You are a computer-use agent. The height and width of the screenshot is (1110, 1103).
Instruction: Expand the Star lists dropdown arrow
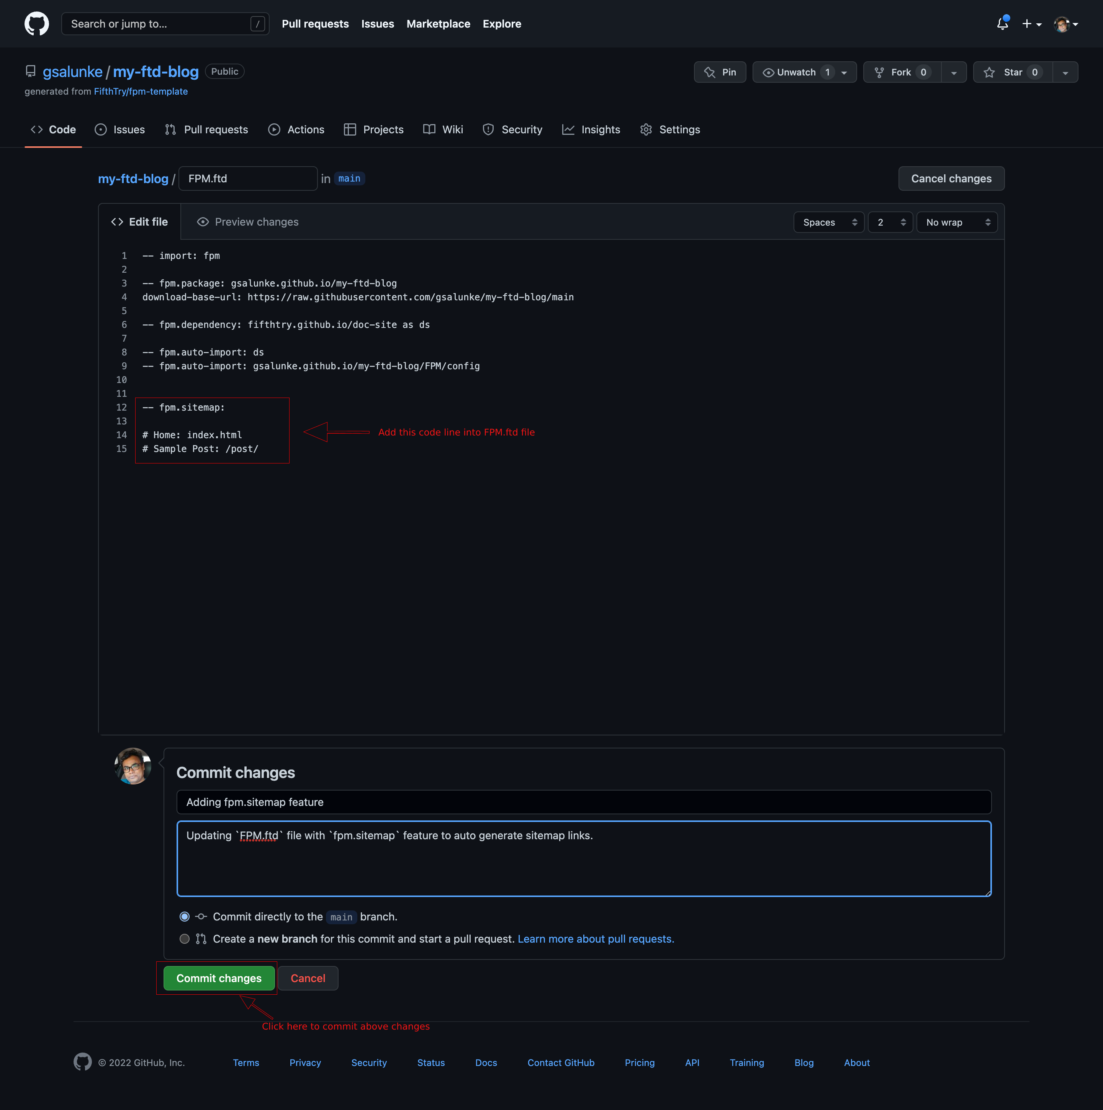1065,72
